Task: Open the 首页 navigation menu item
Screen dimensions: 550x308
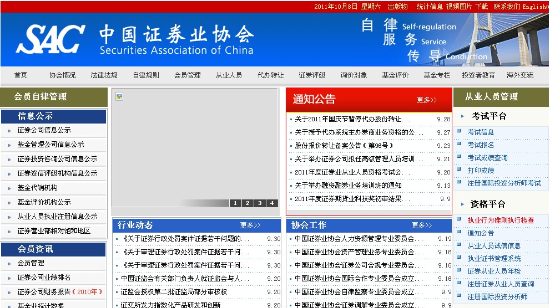Action: pos(21,75)
